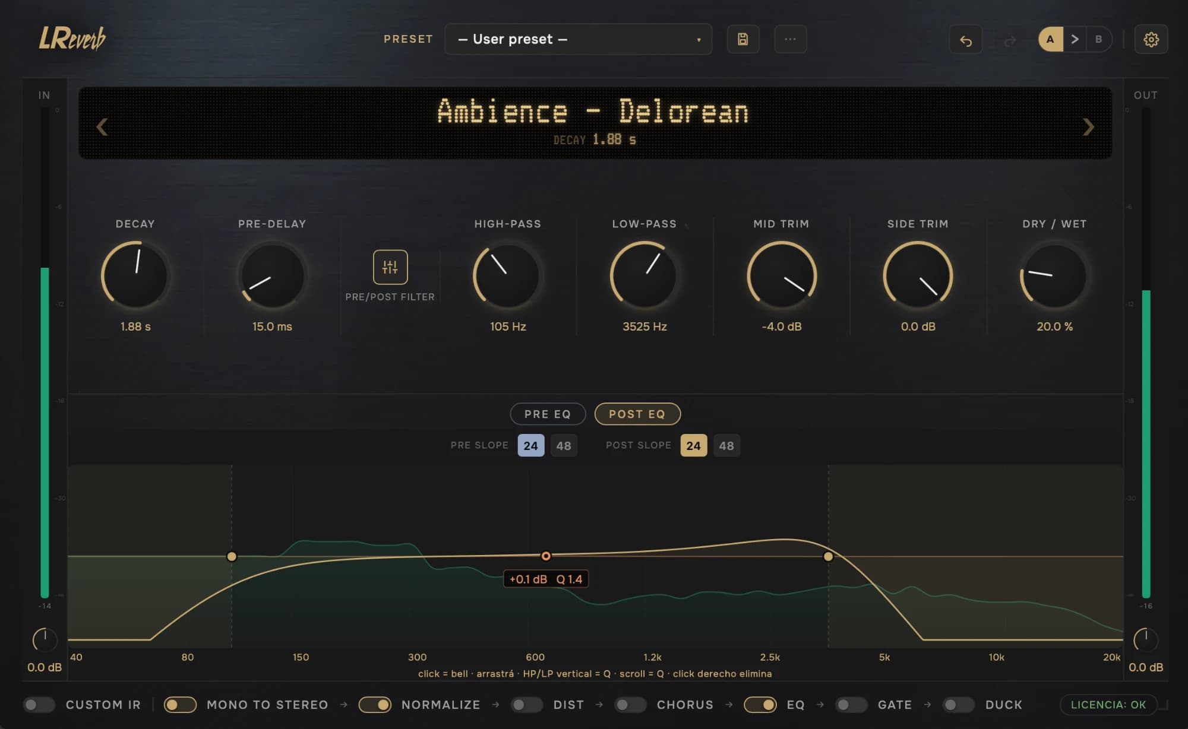Select the B state slot
This screenshot has height=729, width=1188.
click(1098, 39)
